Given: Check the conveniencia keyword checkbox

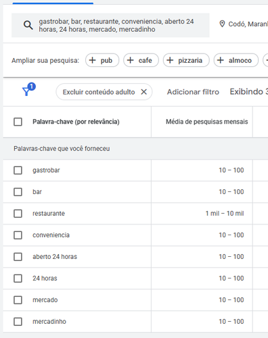Looking at the screenshot, I should tap(18, 235).
